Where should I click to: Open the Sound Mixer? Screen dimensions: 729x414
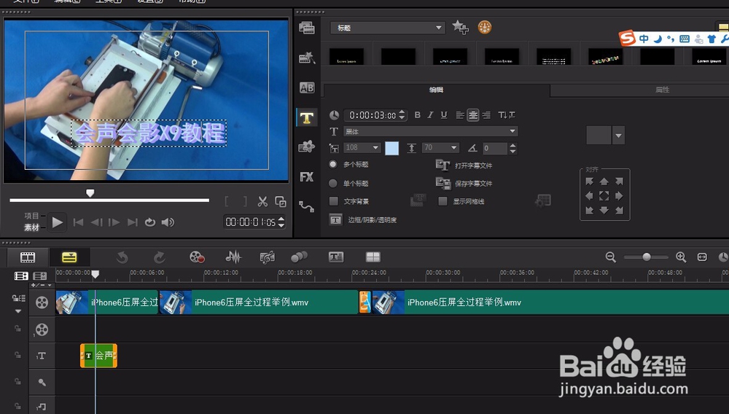[233, 257]
